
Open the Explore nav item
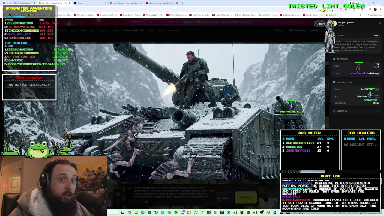pos(62,30)
